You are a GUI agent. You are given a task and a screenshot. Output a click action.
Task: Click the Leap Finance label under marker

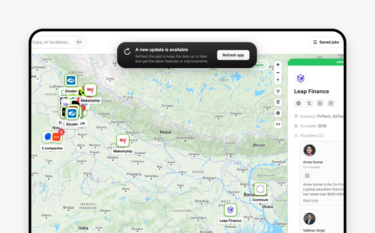click(230, 220)
